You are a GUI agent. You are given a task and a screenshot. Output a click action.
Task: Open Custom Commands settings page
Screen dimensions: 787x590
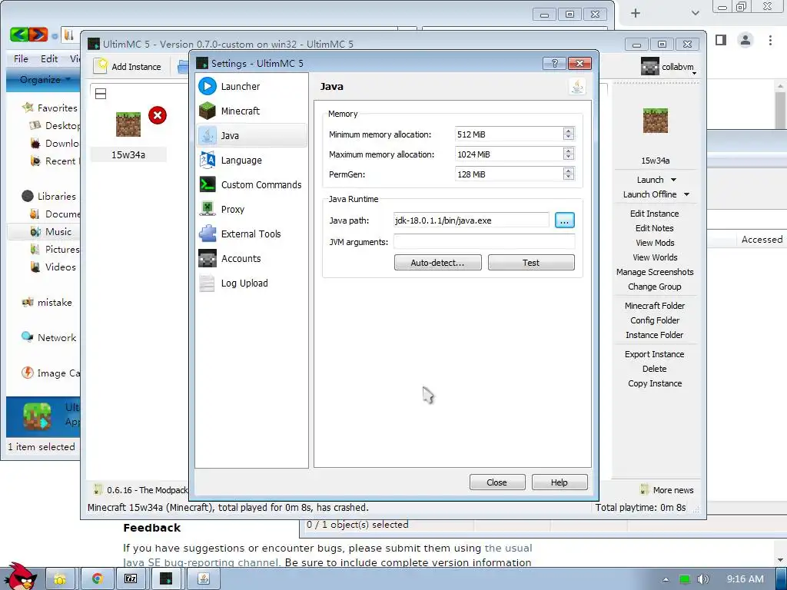251,184
